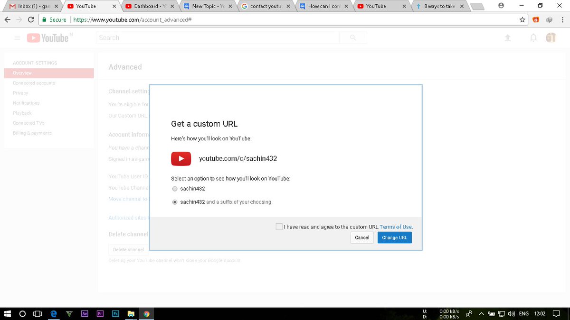Open File Explorer from the taskbar

click(131, 313)
